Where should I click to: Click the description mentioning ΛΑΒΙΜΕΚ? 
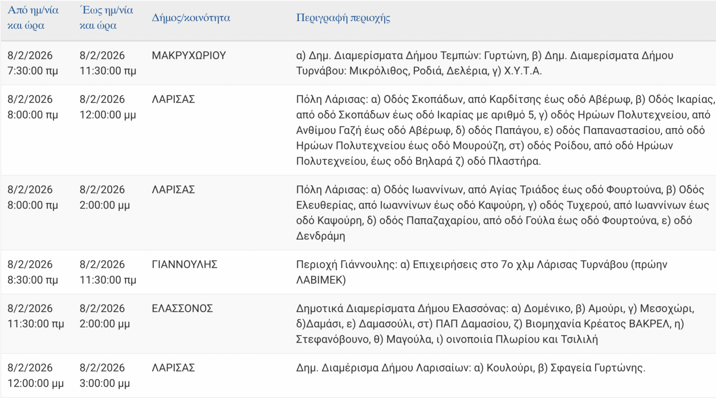click(x=481, y=272)
